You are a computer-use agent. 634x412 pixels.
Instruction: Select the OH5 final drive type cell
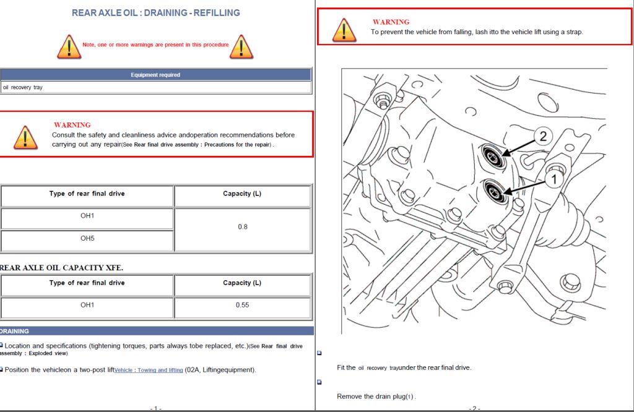coord(87,238)
